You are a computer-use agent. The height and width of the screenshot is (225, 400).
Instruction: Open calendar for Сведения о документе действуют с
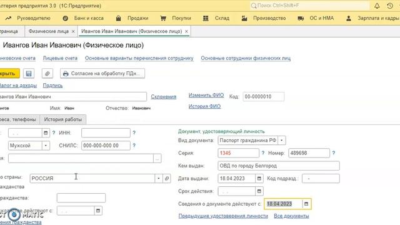click(306, 204)
